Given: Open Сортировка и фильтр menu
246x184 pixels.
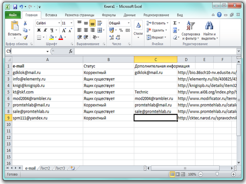Looking at the screenshot, I should (x=191, y=30).
